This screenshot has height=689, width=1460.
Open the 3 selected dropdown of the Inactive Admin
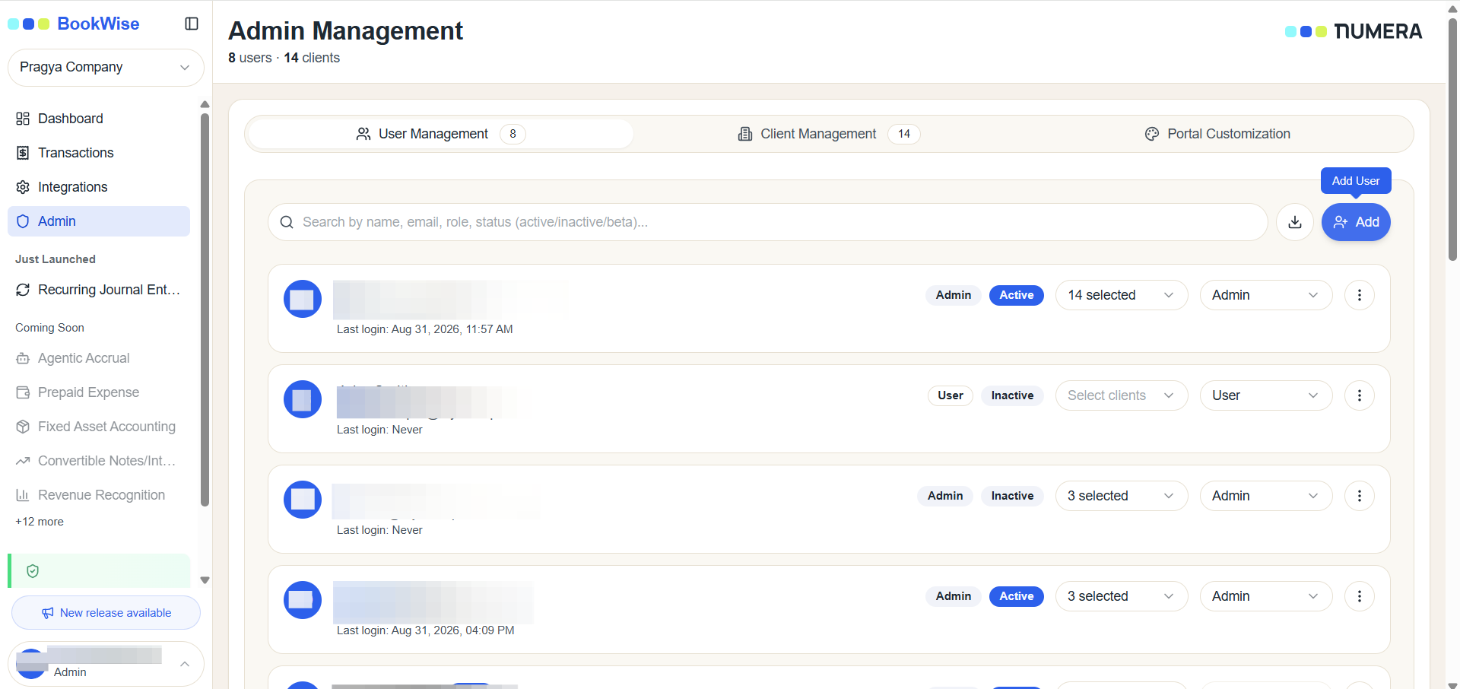pyautogui.click(x=1122, y=496)
